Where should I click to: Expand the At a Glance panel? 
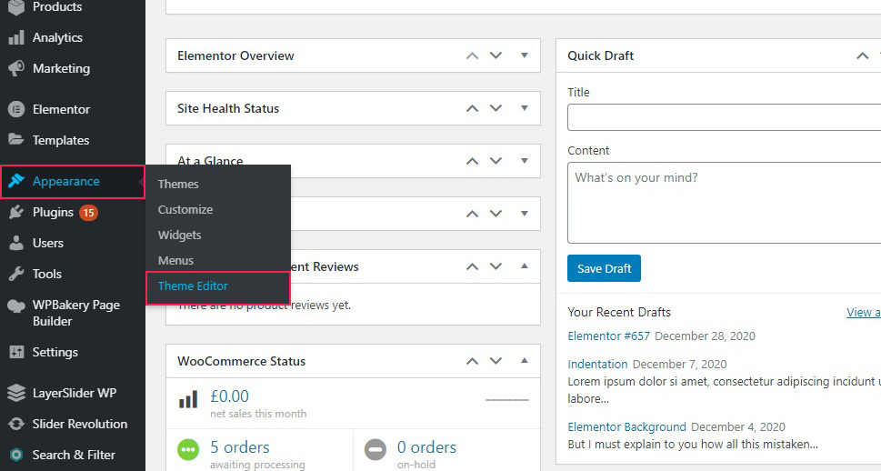525,161
